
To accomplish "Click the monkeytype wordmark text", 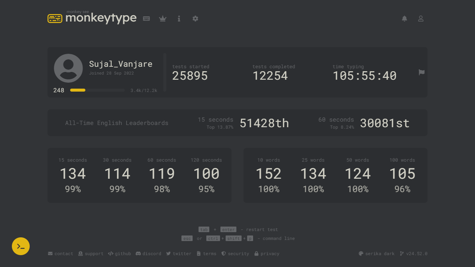I will (x=101, y=18).
